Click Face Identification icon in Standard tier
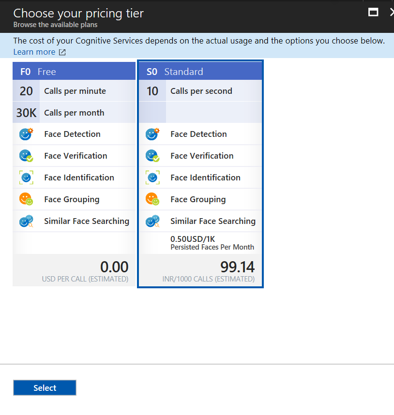Viewport: 394px width, 415px height. click(152, 178)
